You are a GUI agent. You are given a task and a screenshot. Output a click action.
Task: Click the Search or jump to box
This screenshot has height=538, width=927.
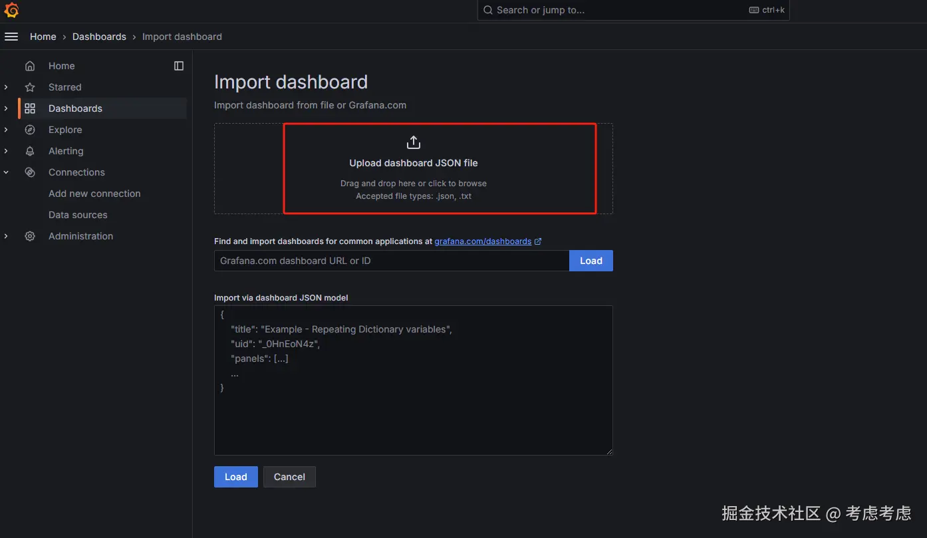tap(633, 10)
